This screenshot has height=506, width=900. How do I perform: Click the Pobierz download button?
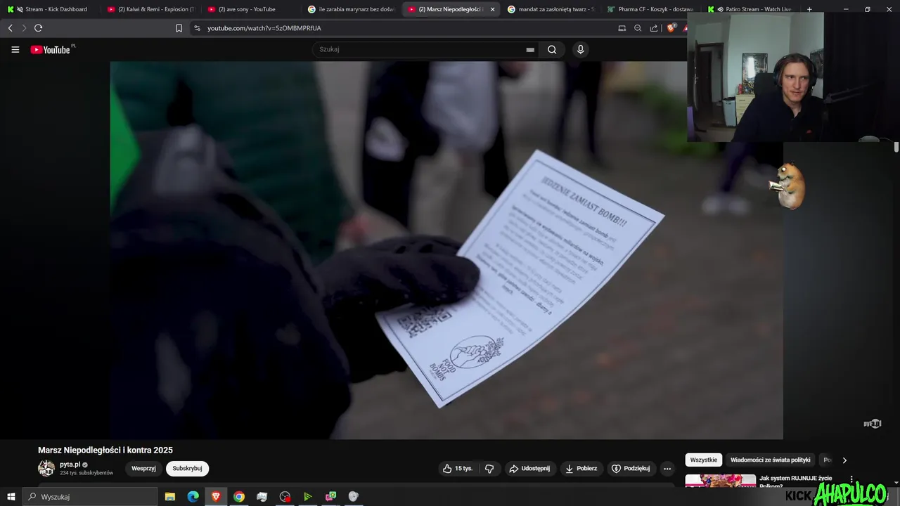point(581,469)
